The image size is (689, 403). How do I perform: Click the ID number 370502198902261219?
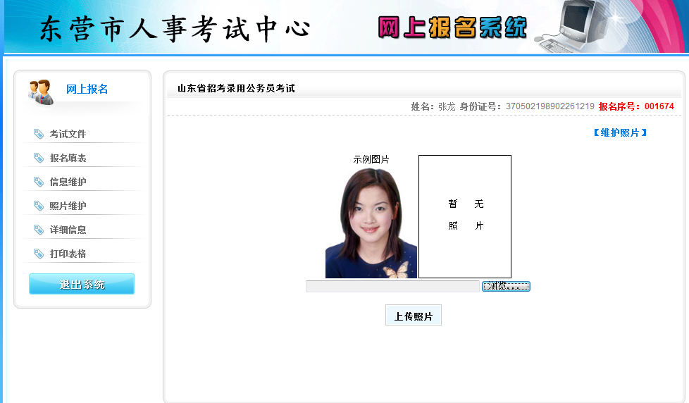click(x=550, y=106)
